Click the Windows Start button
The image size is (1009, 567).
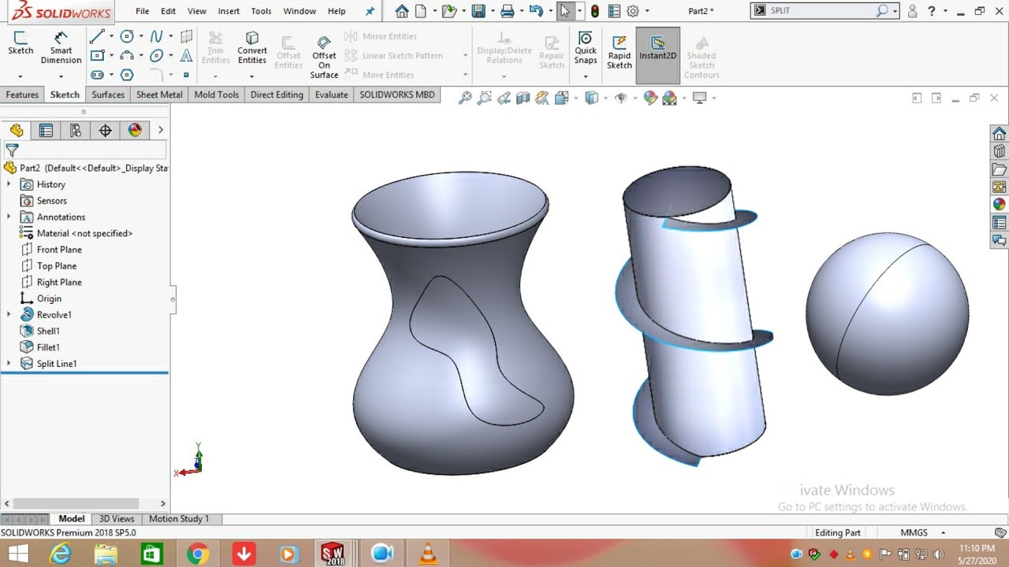point(17,554)
